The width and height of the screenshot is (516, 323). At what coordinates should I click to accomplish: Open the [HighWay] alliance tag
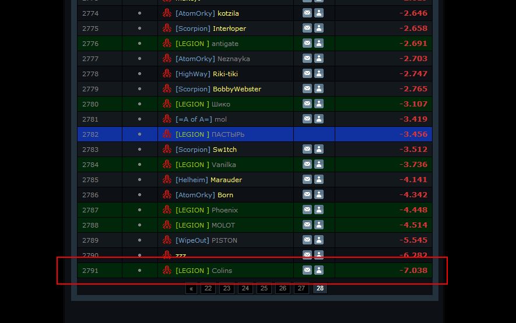(193, 74)
